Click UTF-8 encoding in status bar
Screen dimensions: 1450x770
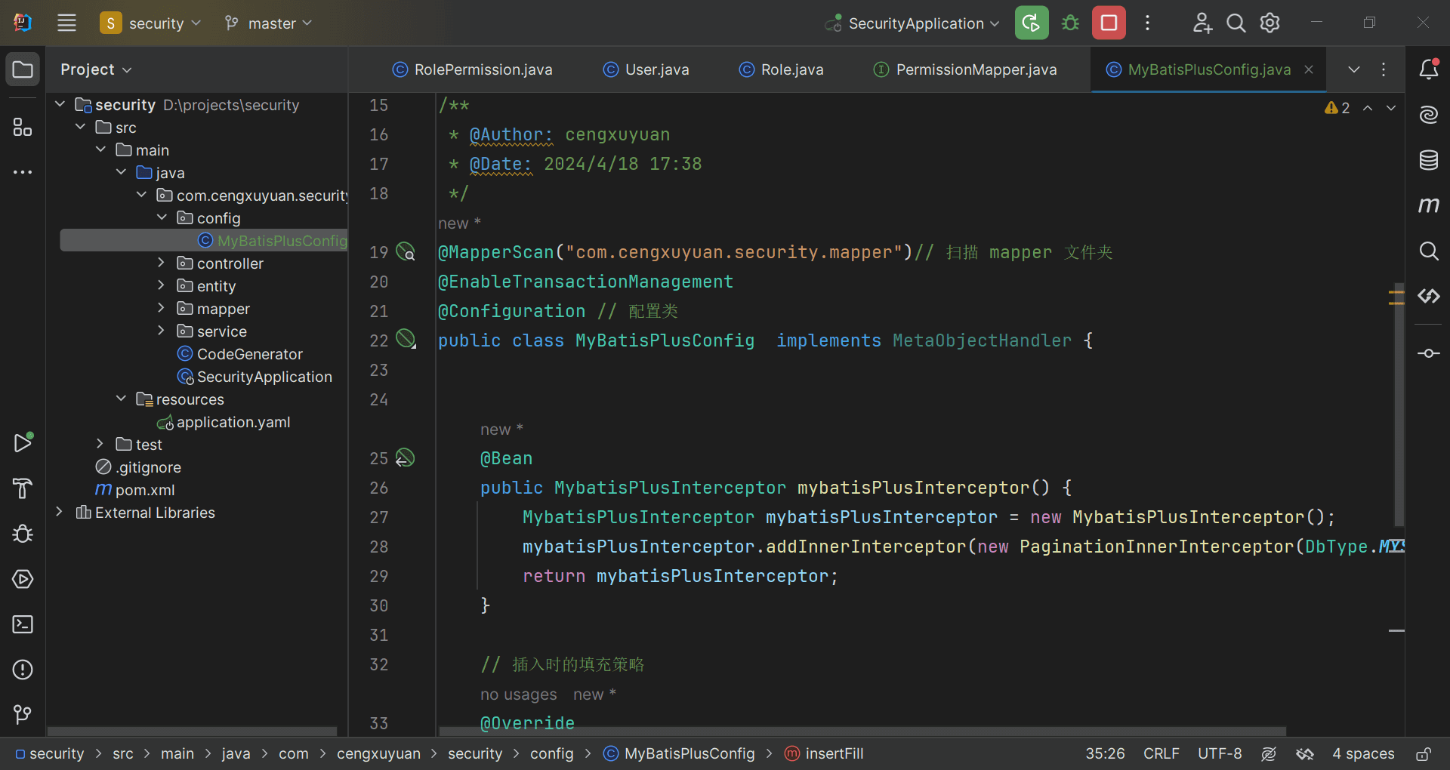tap(1220, 753)
